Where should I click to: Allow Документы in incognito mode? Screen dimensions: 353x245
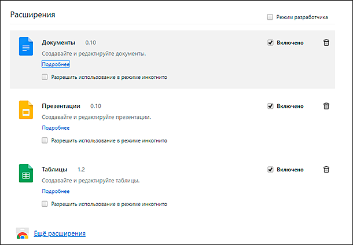pyautogui.click(x=45, y=77)
